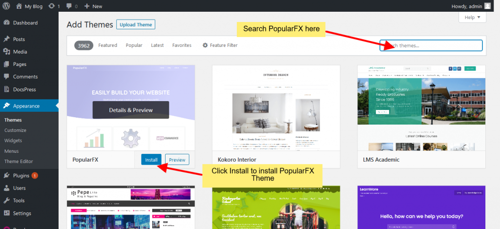
Task: Open comments bubble in admin bar
Action: pos(69,6)
